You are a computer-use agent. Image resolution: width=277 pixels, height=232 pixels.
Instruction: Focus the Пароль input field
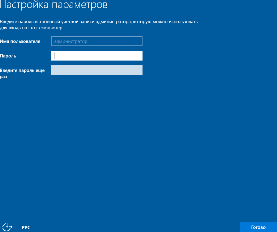[x=97, y=56]
